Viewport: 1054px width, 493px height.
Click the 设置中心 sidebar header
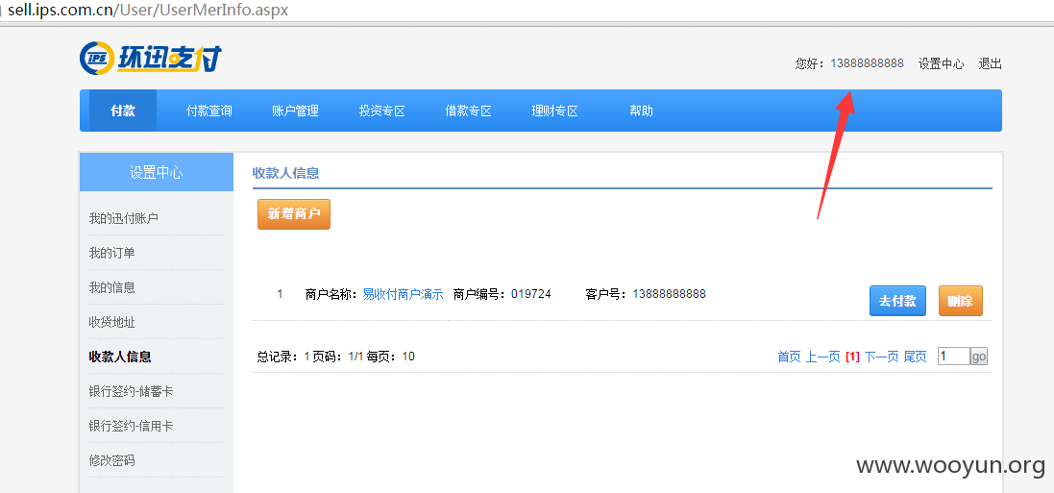156,172
